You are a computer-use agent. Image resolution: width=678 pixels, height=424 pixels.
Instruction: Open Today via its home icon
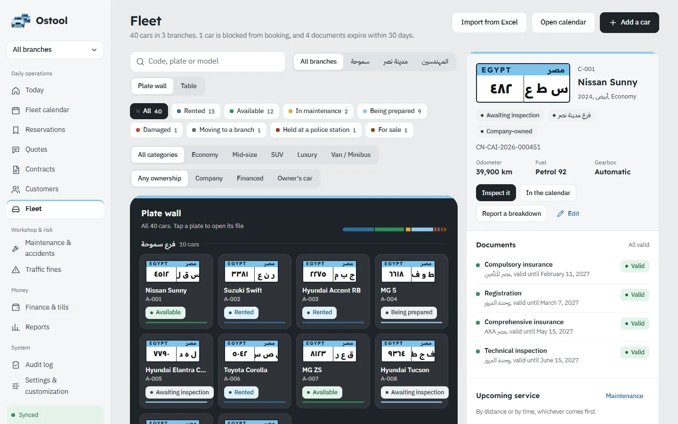pos(16,90)
